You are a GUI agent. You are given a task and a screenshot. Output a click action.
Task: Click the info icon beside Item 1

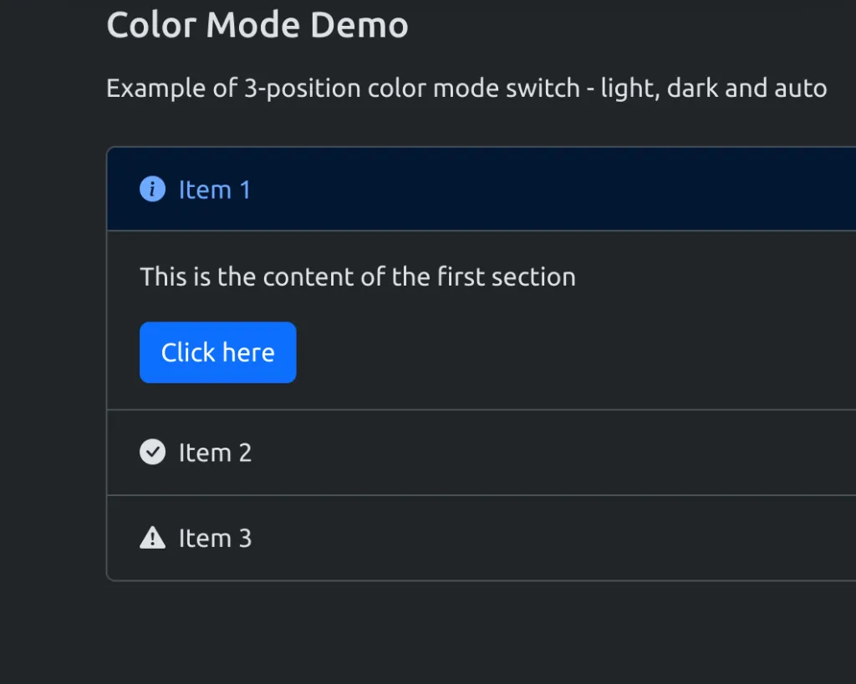click(x=152, y=190)
